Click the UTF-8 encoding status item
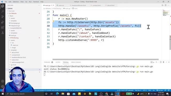 [x=145, y=90]
